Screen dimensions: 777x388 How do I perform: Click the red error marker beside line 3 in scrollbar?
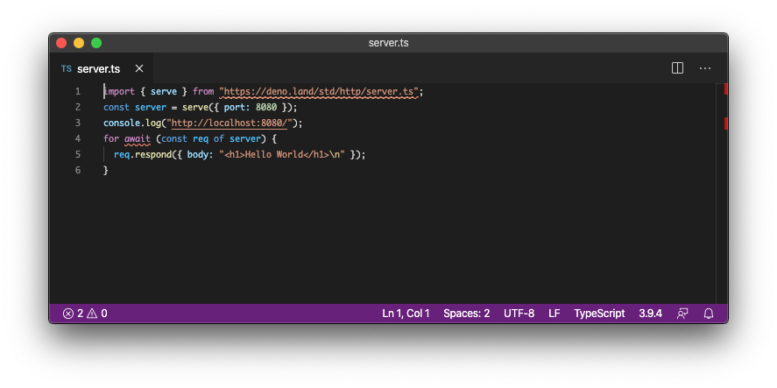(x=726, y=123)
